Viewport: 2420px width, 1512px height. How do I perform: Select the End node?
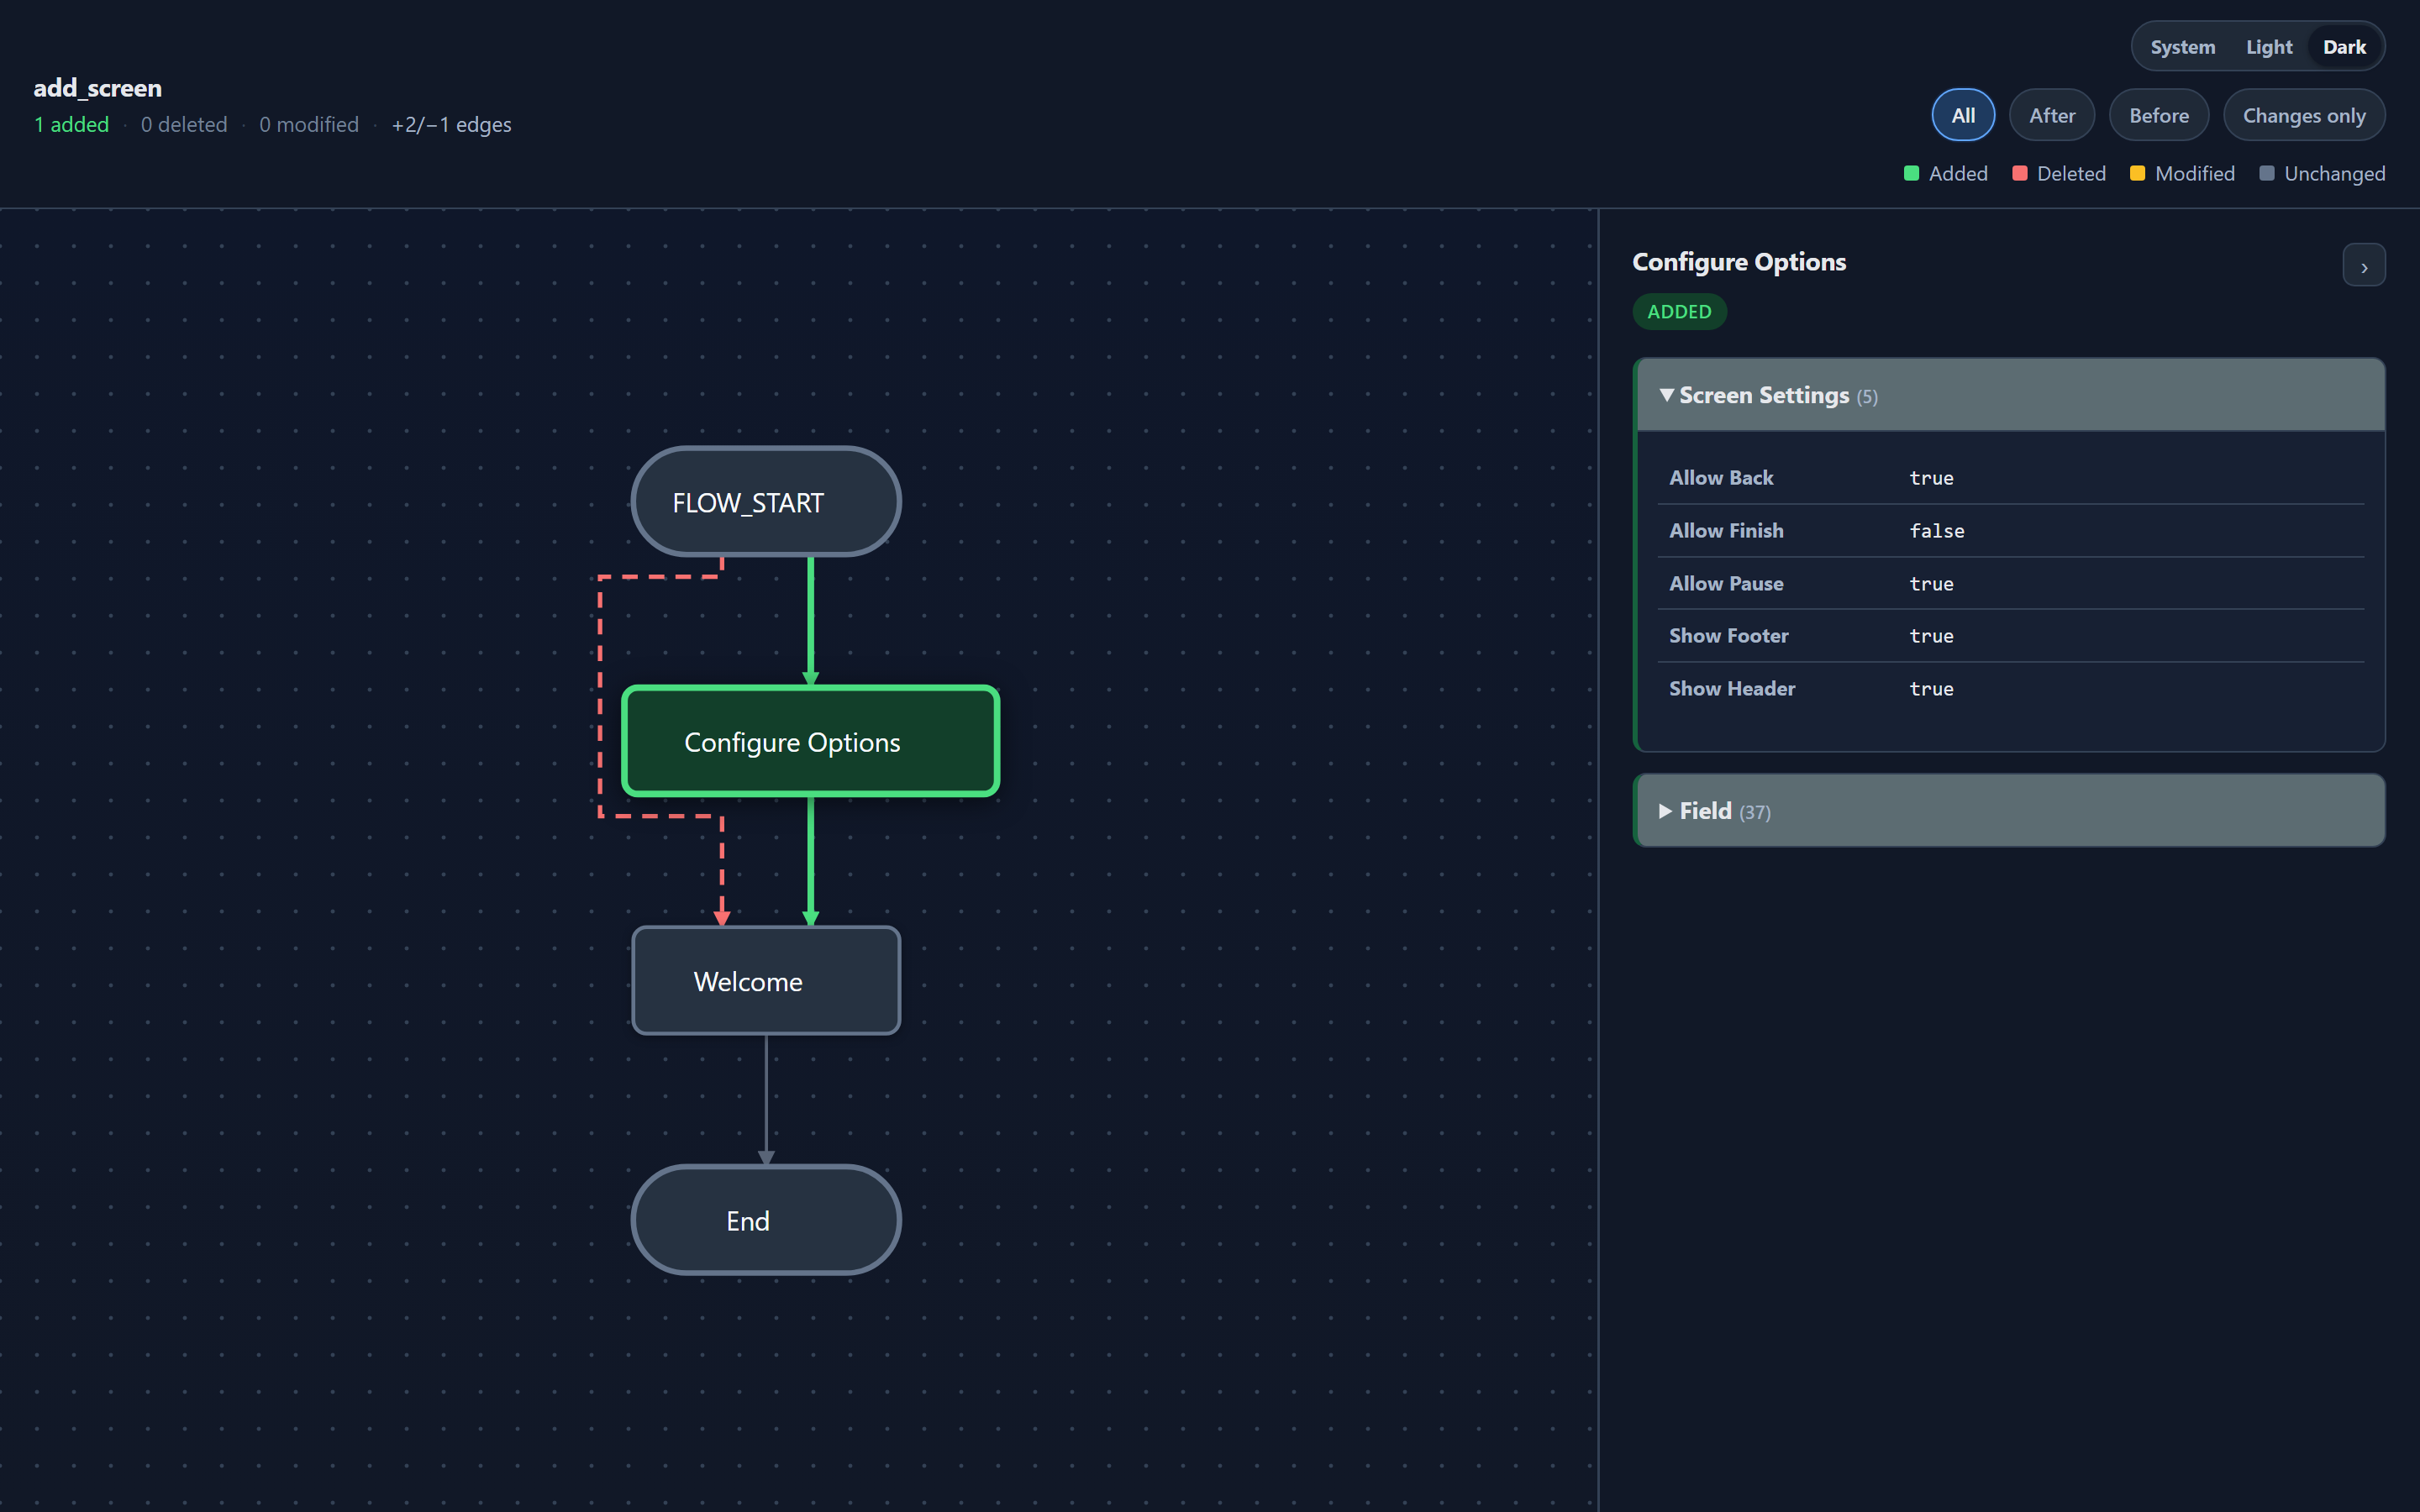[766, 1220]
